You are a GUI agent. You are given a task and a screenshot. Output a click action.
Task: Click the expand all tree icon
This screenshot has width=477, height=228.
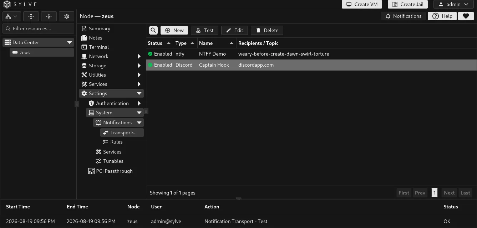click(31, 16)
